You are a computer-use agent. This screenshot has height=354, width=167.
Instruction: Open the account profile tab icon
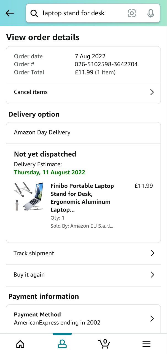click(x=62, y=344)
